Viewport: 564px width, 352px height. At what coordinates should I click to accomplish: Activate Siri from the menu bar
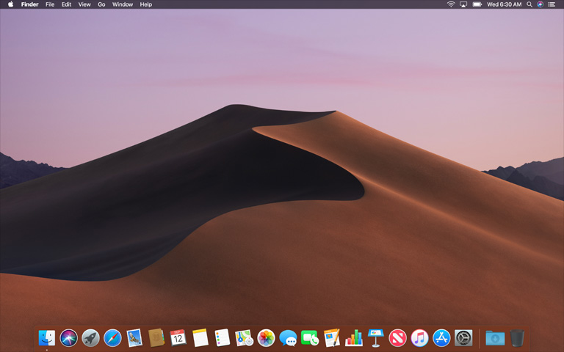tap(540, 4)
